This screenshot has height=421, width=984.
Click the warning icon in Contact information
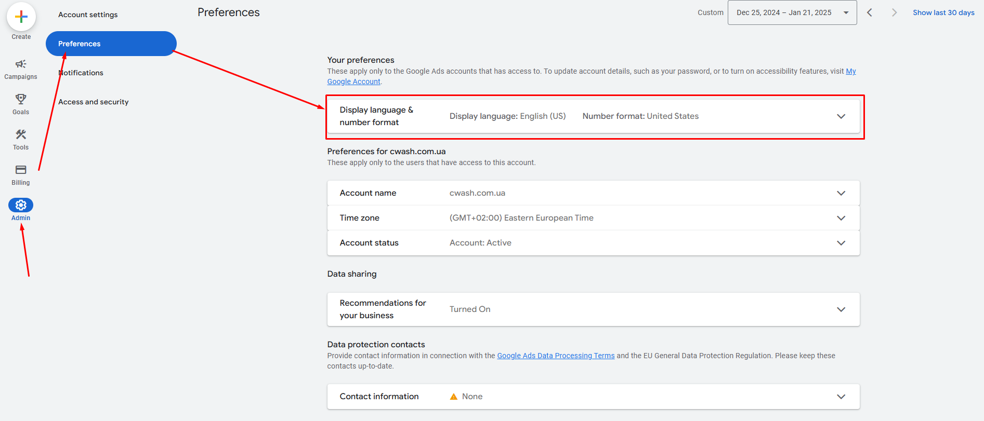454,397
